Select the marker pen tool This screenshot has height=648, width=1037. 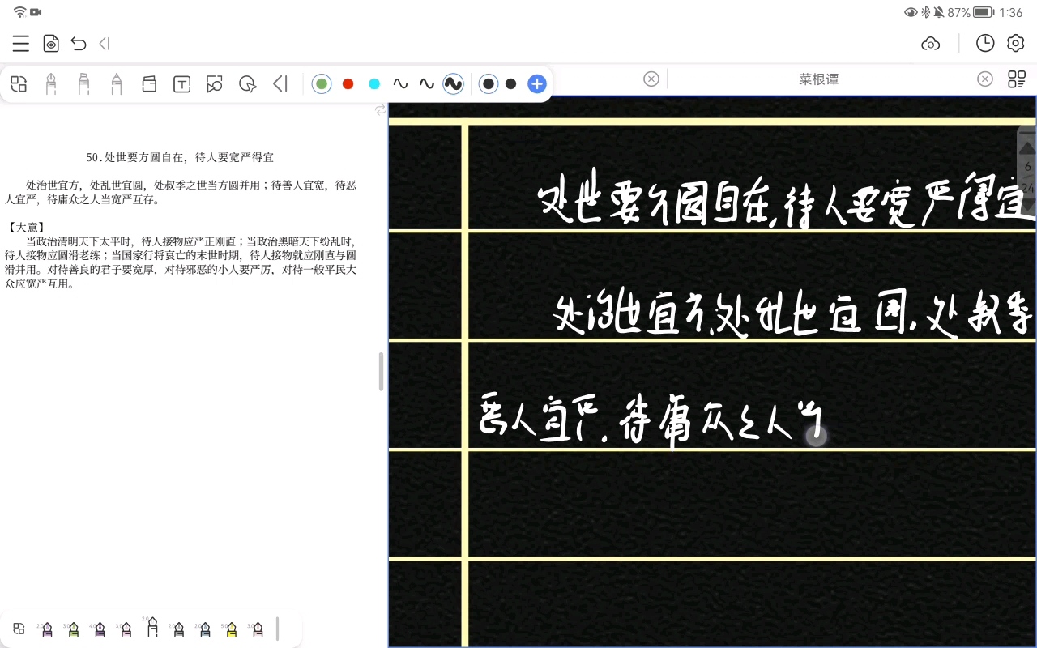[83, 83]
